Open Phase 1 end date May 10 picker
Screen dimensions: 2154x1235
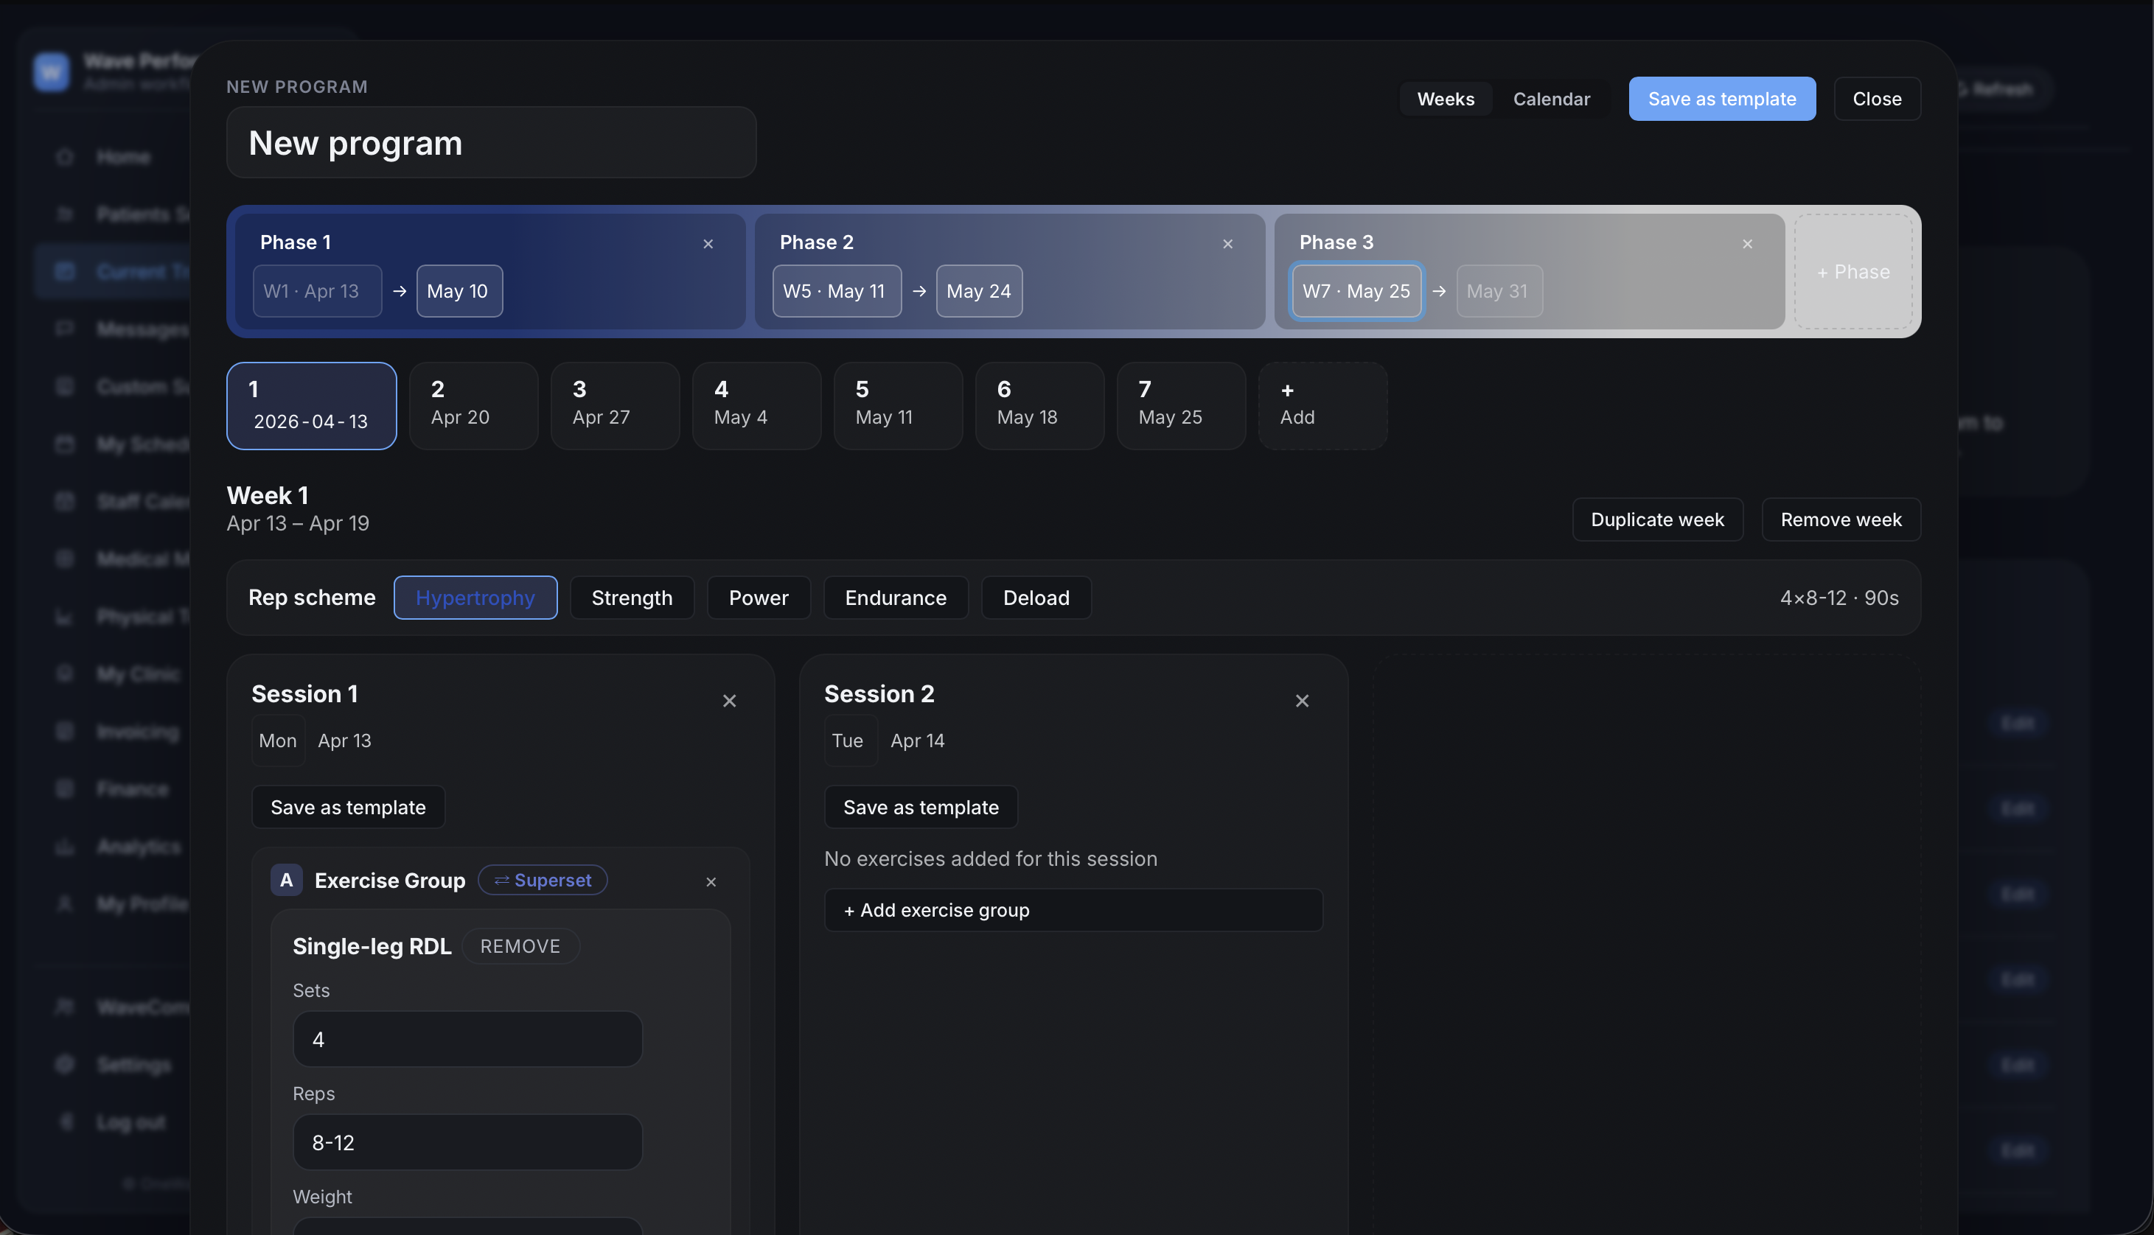[x=458, y=290]
